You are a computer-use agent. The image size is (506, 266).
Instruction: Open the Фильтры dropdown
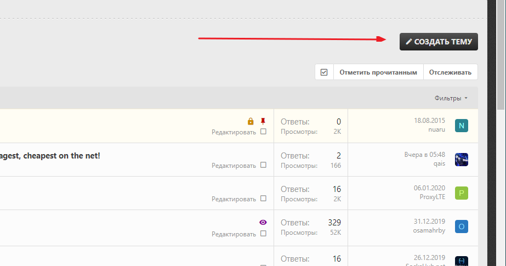(451, 98)
